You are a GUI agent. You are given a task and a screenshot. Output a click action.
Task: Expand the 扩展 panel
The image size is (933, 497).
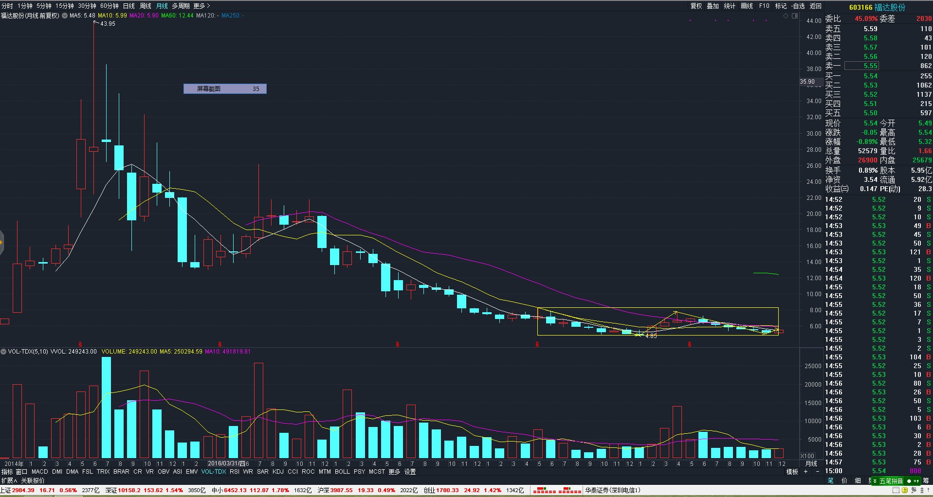click(x=9, y=480)
